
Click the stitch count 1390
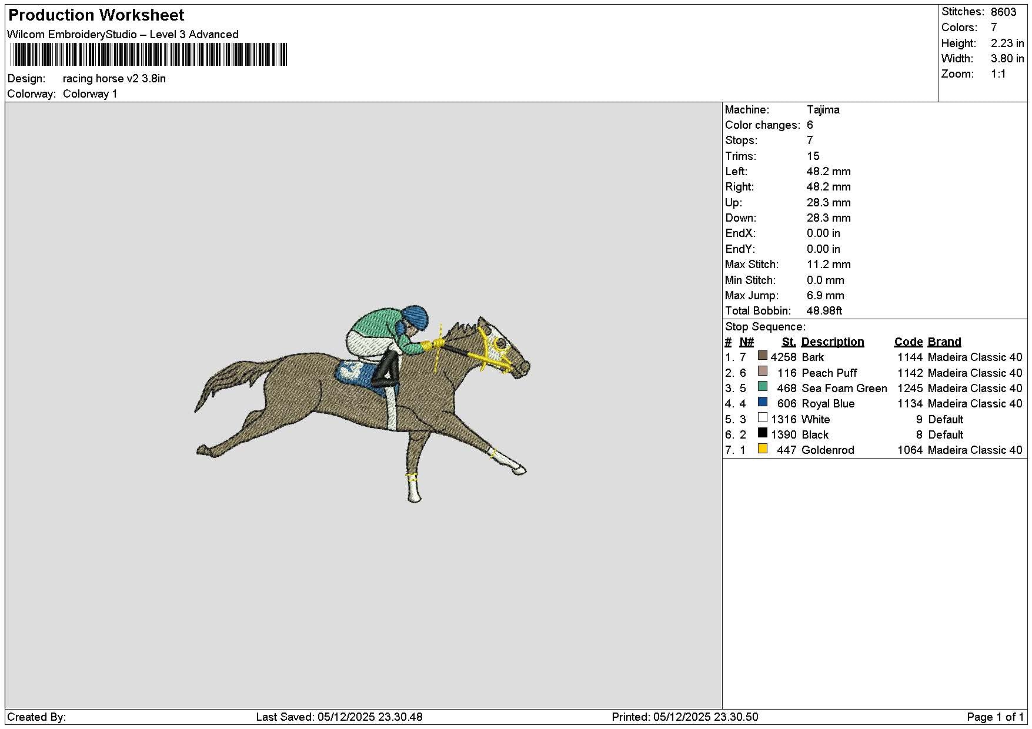783,434
